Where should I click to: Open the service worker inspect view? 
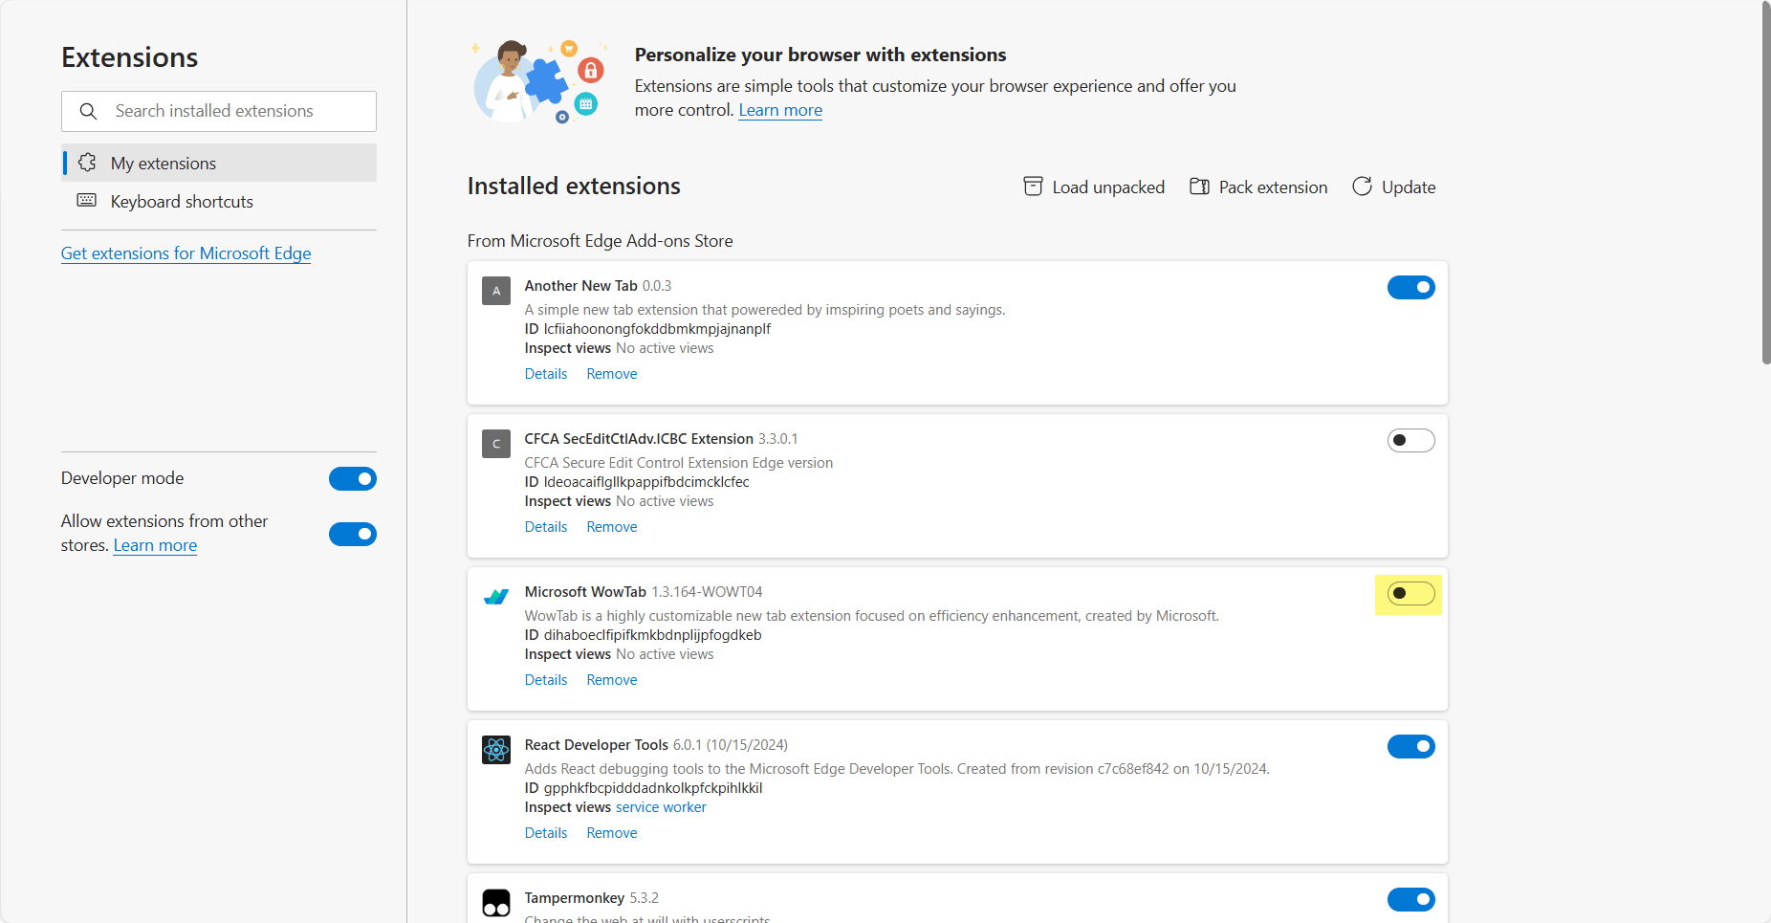[x=661, y=807]
